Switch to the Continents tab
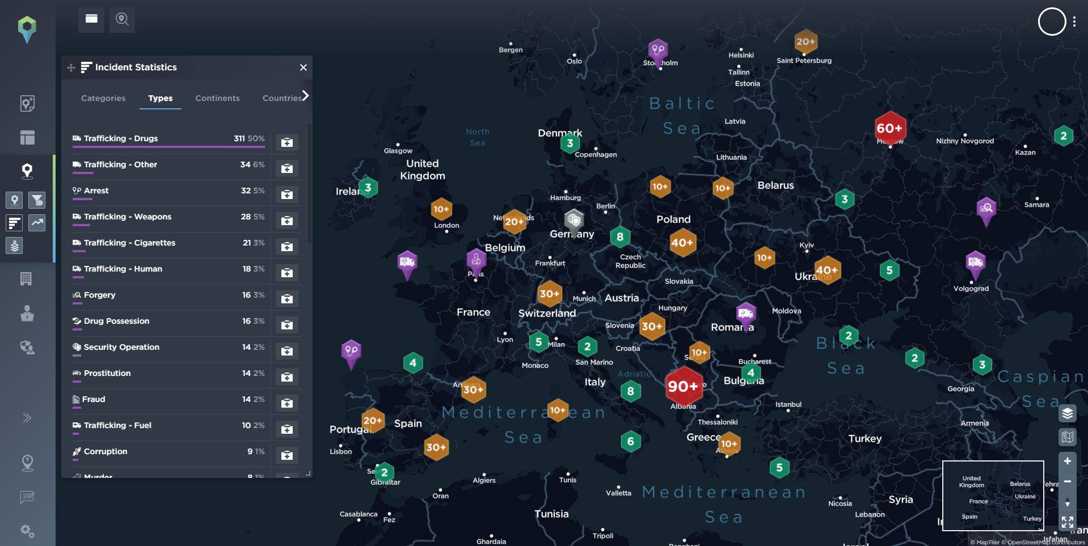This screenshot has height=546, width=1088. pos(217,98)
